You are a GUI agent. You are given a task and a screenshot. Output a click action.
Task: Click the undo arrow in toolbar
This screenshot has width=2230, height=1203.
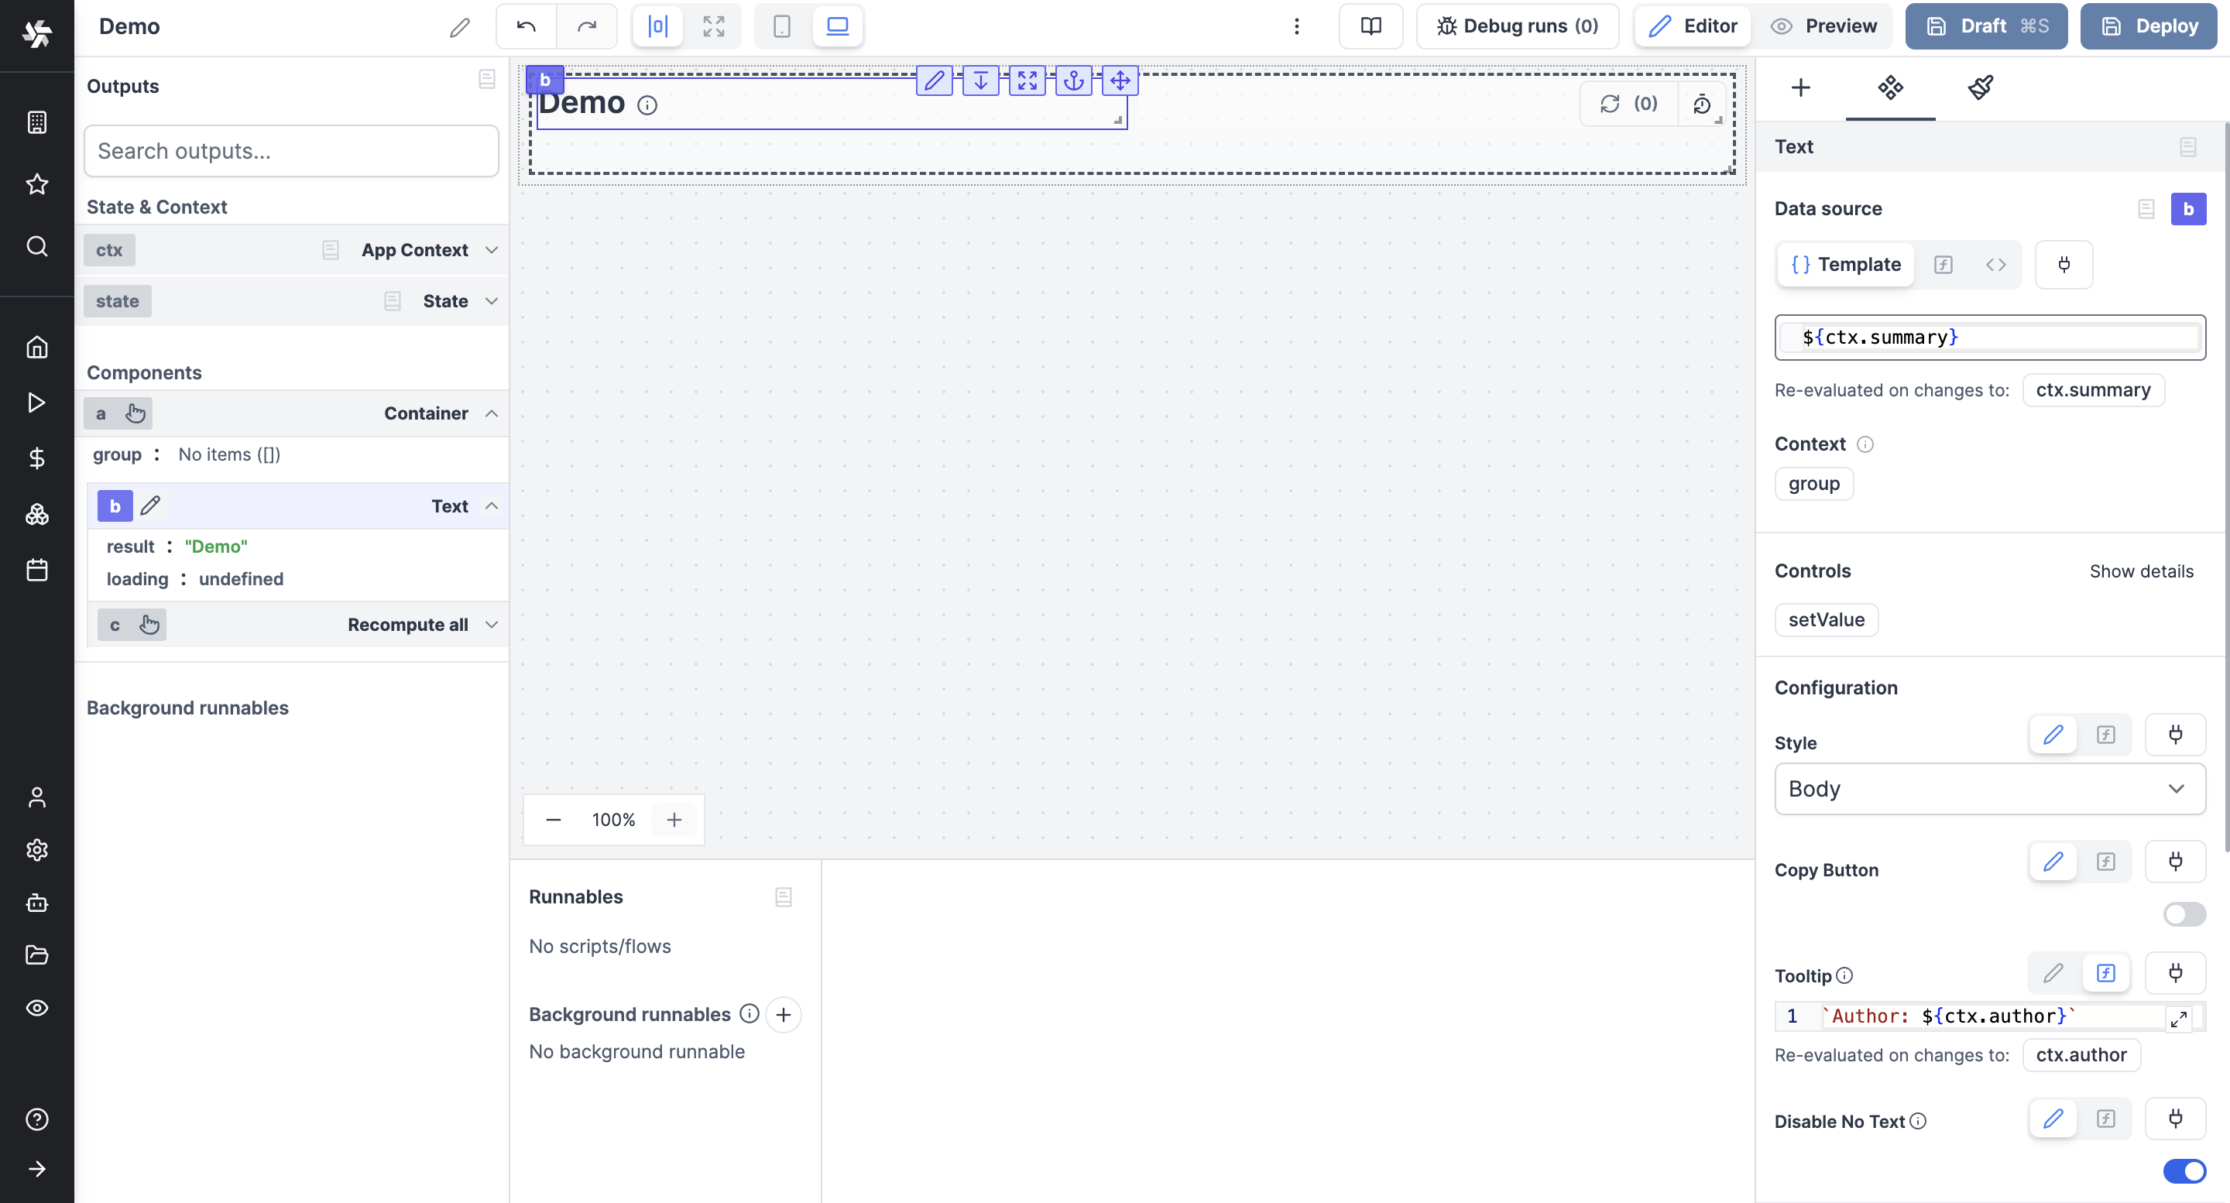click(526, 26)
